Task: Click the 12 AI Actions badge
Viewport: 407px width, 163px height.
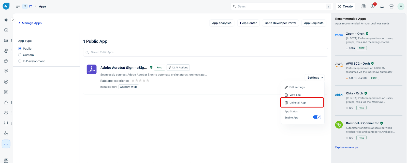Action: 178,67
